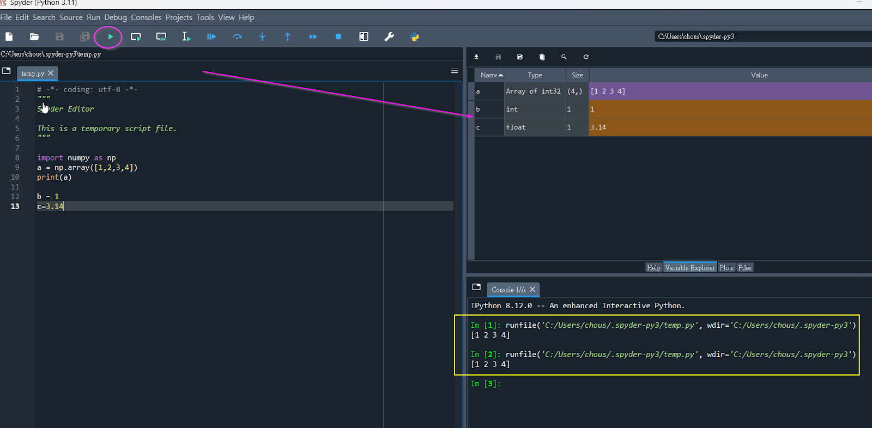Click the print(a) code line

coord(55,177)
